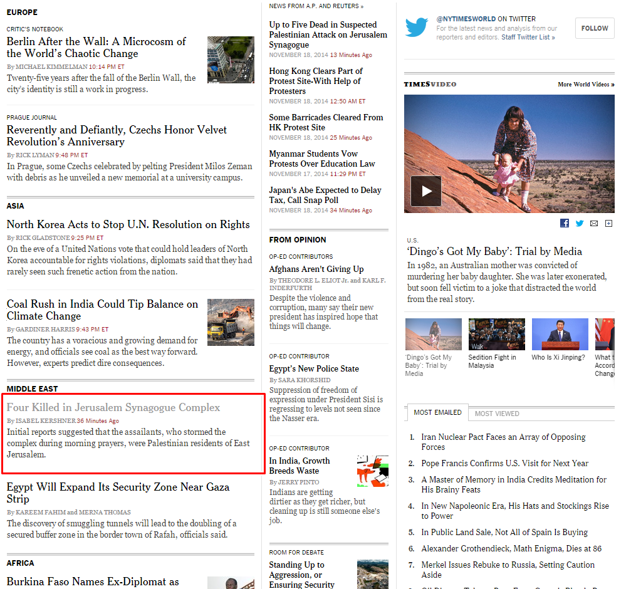Read 'Pope Francis Confirms U.S. Visit' article

pyautogui.click(x=504, y=464)
